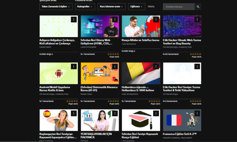Open title Rusça Alfabe ve Telaffuz kursu
The image size is (237, 142).
[x=140, y=40]
